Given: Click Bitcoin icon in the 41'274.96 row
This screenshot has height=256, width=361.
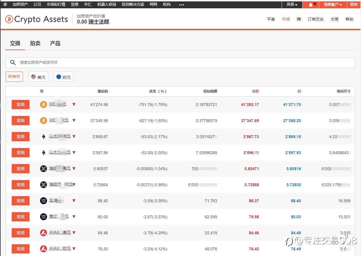Looking at the screenshot, I should click(x=43, y=105).
